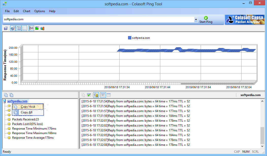Toggle the ping summary pane view icon
Screen dimensions: 267x156
[13, 28]
